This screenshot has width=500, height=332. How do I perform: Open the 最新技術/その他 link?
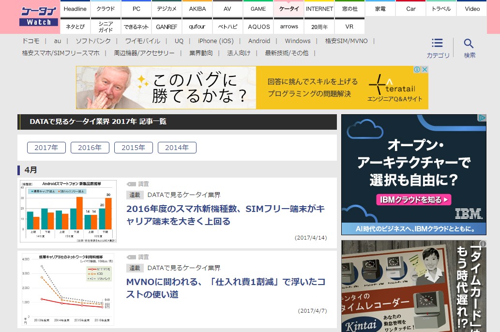point(287,53)
